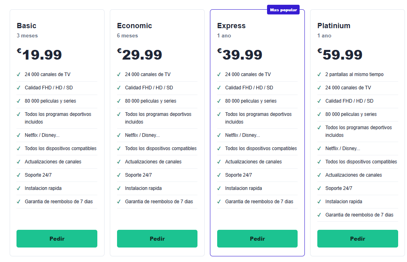Click the Pedir button under Basic plan
This screenshot has height=262, width=407.
(x=57, y=239)
